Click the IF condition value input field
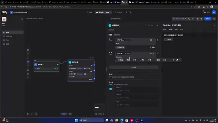Viewport: 218px width, 123px height. coord(136,43)
